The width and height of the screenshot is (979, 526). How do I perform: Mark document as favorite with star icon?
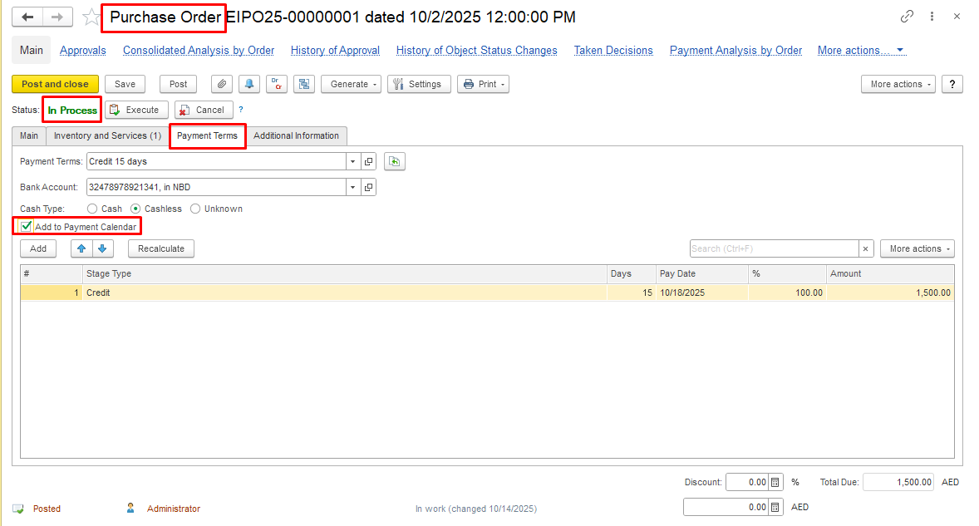click(91, 17)
